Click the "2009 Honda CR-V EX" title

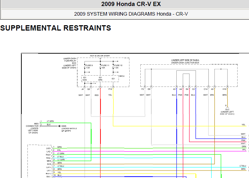pos(131,4)
